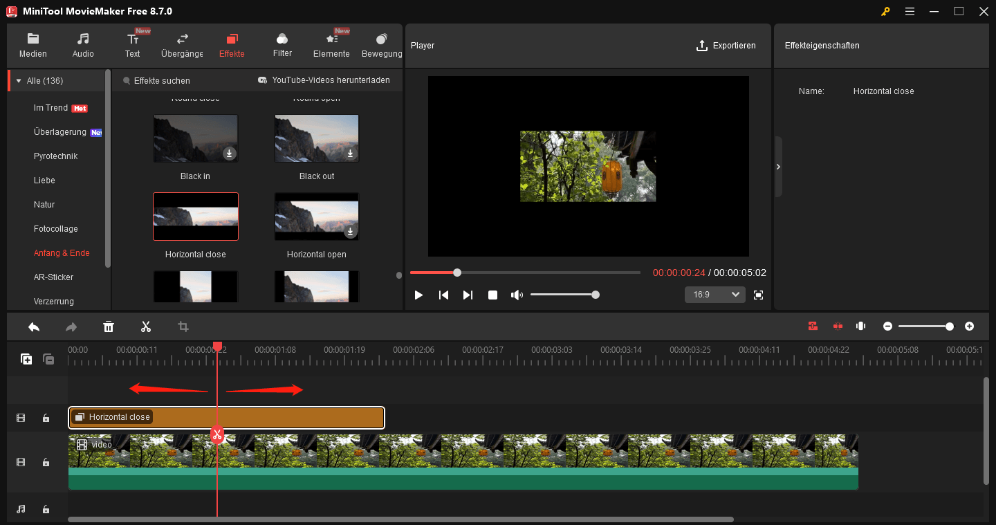Switch to the Filter tab
This screenshot has height=525, width=996.
pyautogui.click(x=282, y=46)
